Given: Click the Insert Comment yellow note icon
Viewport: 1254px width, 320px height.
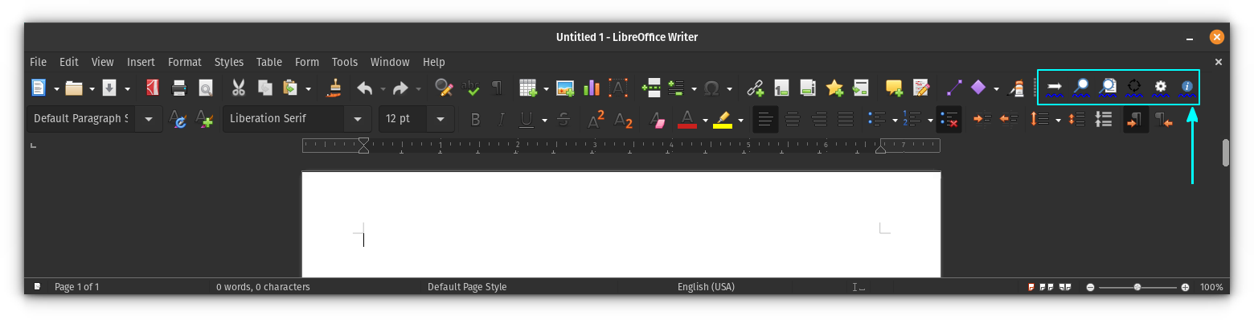Looking at the screenshot, I should pyautogui.click(x=894, y=88).
